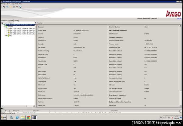The image size is (183, 126).
Task: Click the Host Interface PCI-E value
Action: (x=75, y=58)
